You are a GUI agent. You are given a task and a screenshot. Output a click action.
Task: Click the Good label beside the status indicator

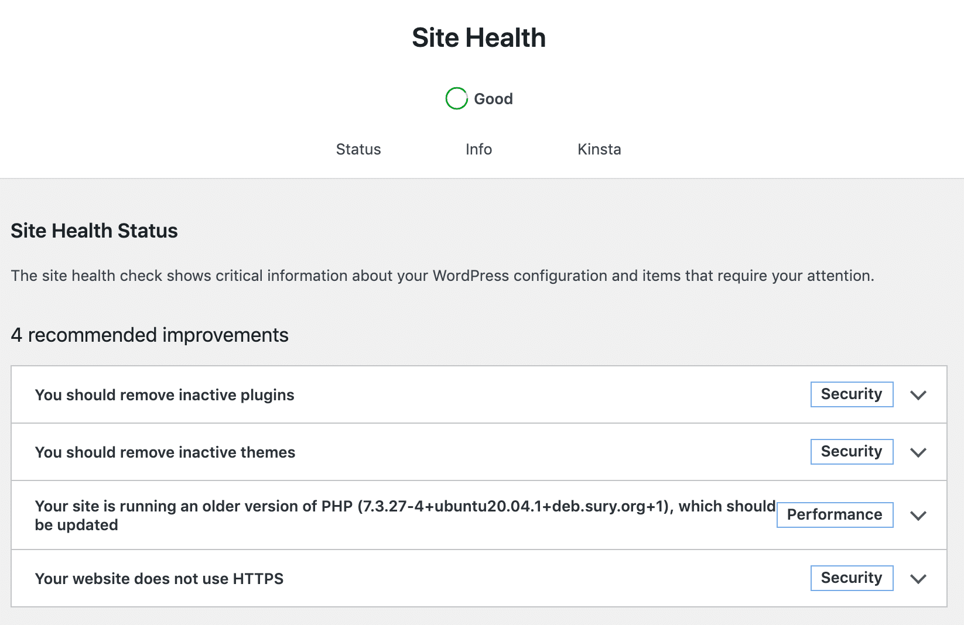click(493, 98)
